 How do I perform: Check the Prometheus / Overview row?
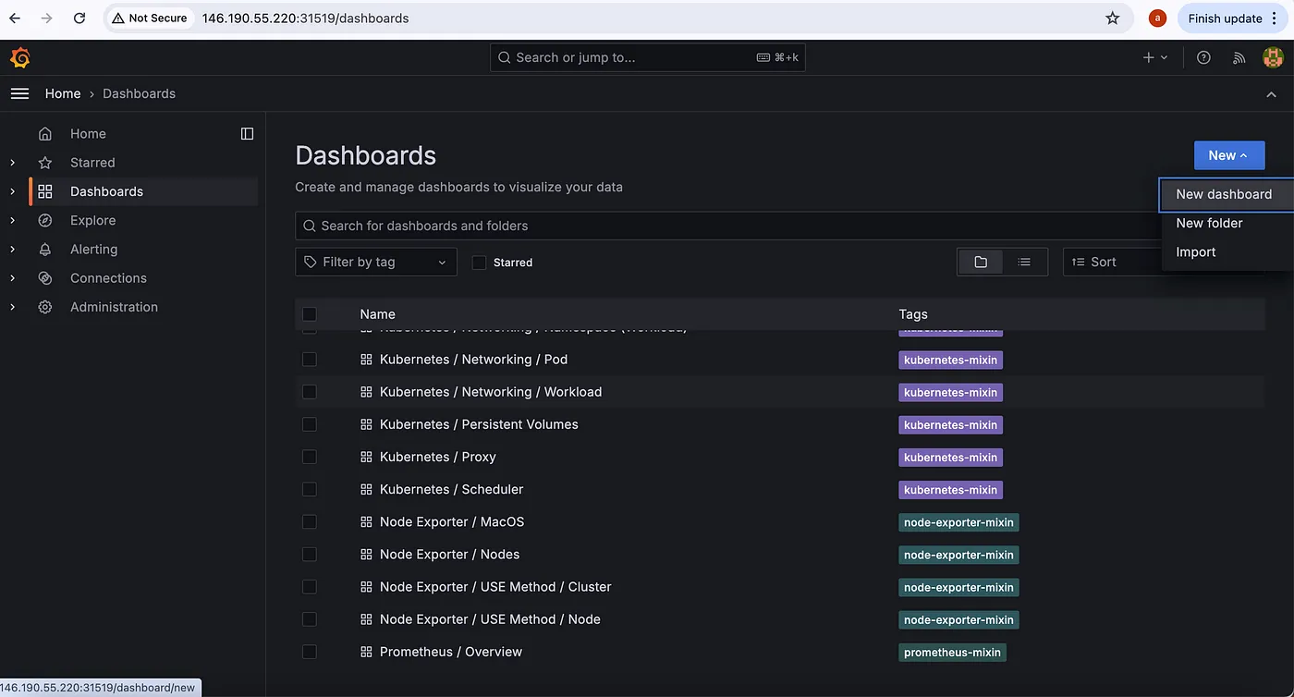310,652
